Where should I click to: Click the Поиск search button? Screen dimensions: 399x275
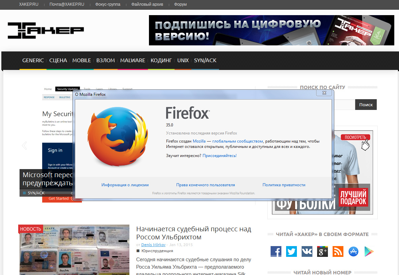coord(366,105)
